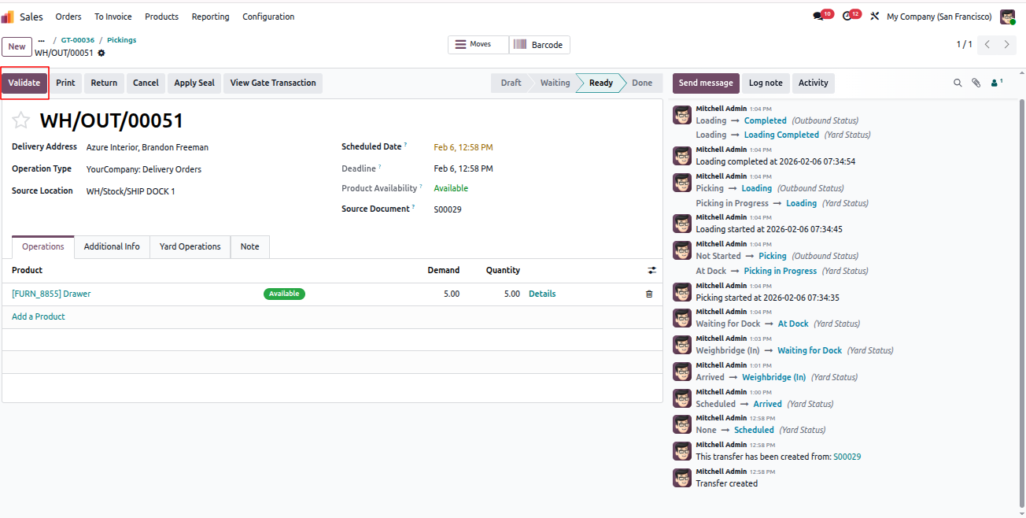Edit the Scheduled Date field

click(x=463, y=147)
